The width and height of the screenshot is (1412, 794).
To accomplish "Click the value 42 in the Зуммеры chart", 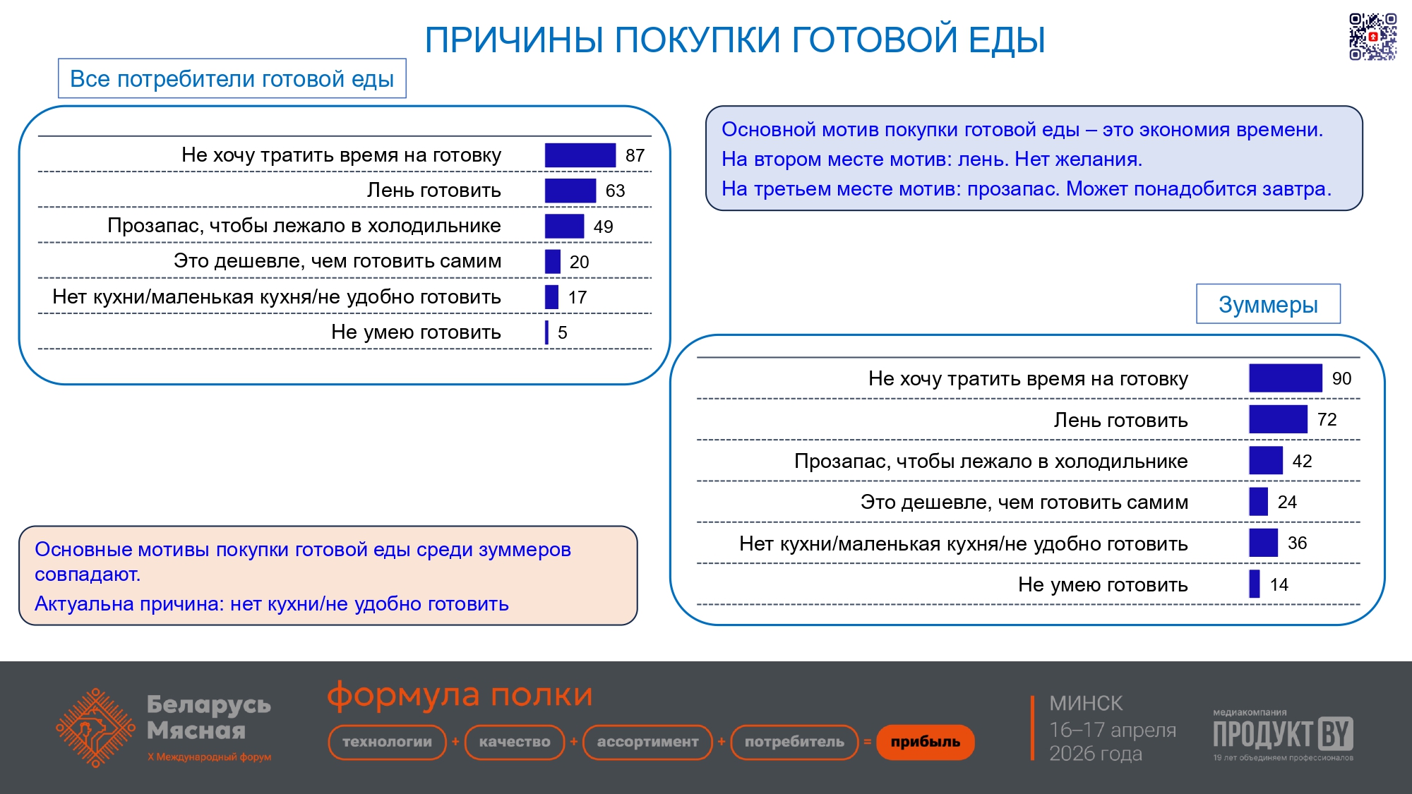I will [x=1302, y=461].
